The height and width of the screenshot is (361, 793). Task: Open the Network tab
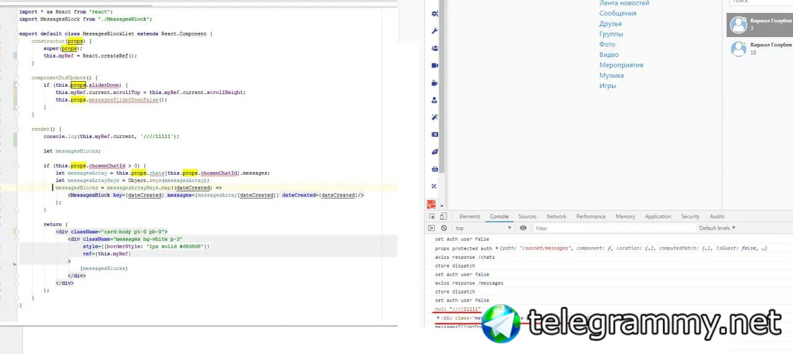pos(556,217)
